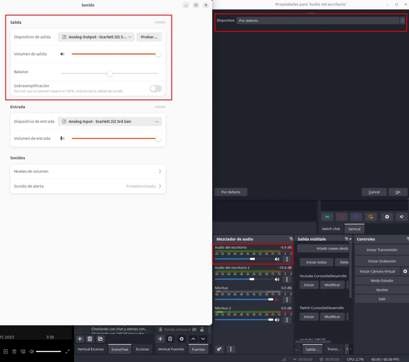Click the Volumen de salida slider

pos(115,54)
